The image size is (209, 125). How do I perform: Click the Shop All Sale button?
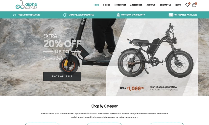tap(62, 76)
